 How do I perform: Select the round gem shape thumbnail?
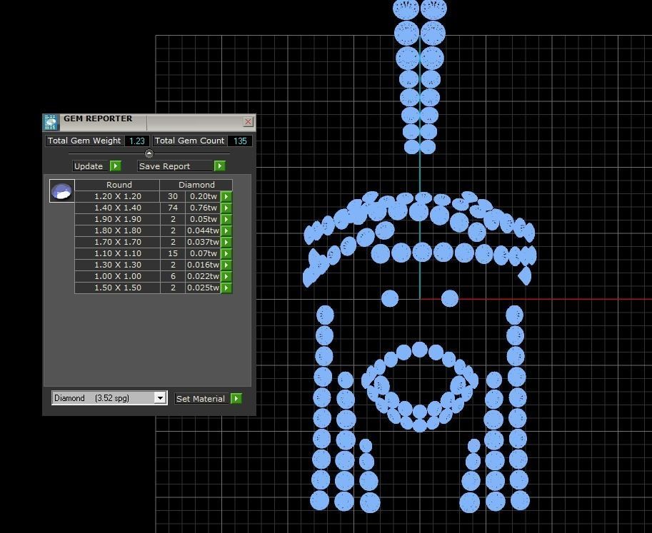click(x=62, y=191)
